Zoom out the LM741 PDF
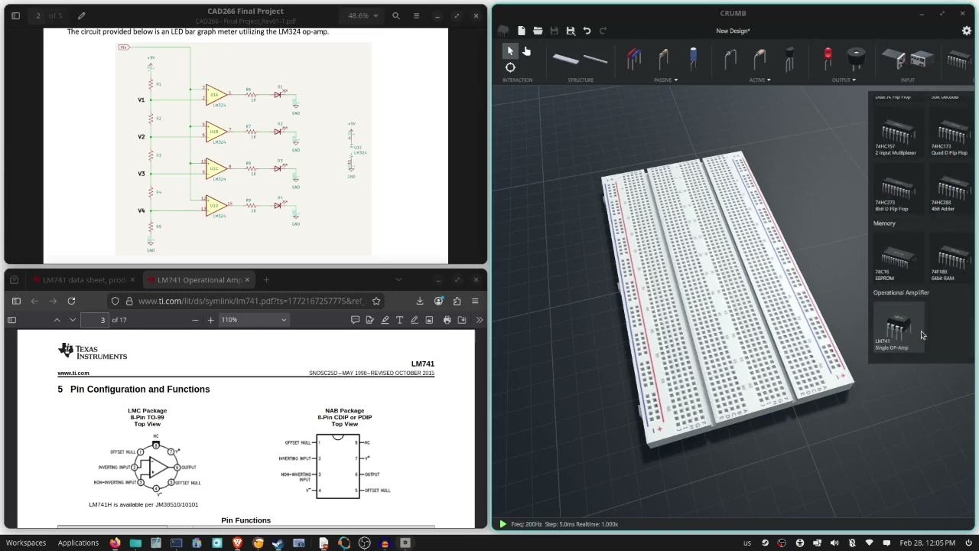Screen dimensions: 979x551 [x=195, y=320]
